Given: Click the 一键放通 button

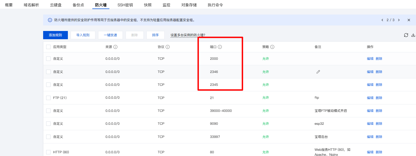Looking at the screenshot, I should tap(110, 35).
